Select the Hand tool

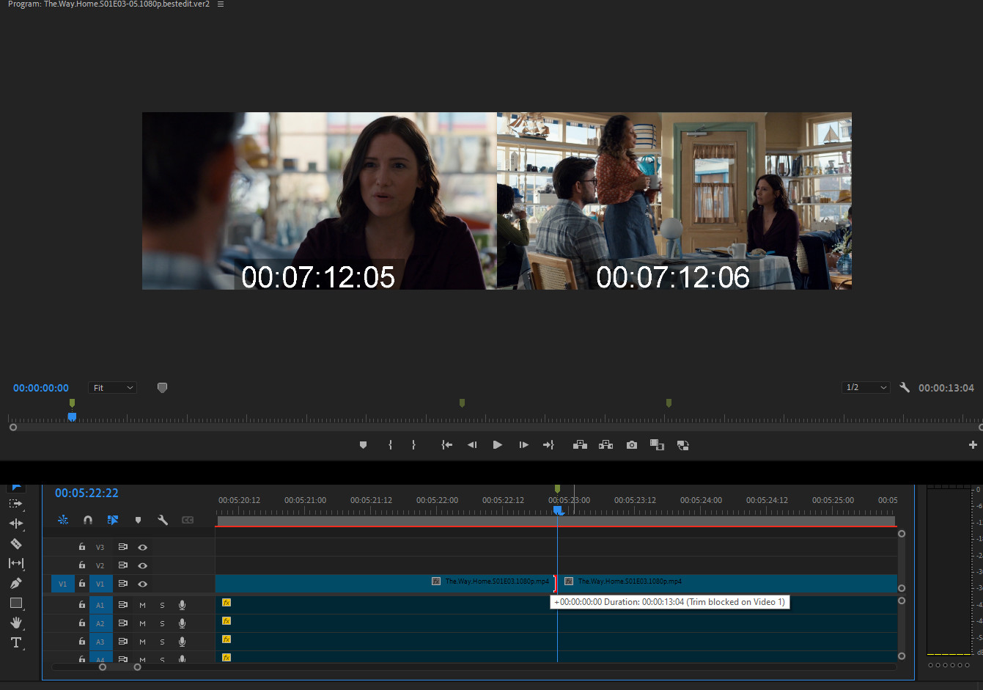pyautogui.click(x=15, y=623)
